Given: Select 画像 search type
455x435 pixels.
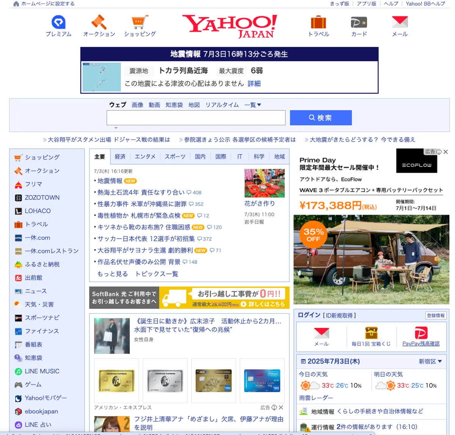Looking at the screenshot, I should [x=138, y=105].
